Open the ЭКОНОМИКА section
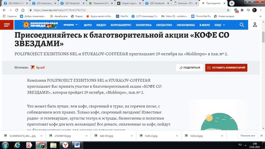265x149 pixels. click(x=185, y=25)
